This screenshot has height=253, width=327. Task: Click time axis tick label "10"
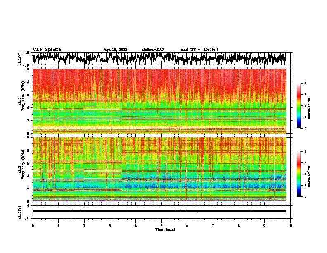tap(290, 226)
